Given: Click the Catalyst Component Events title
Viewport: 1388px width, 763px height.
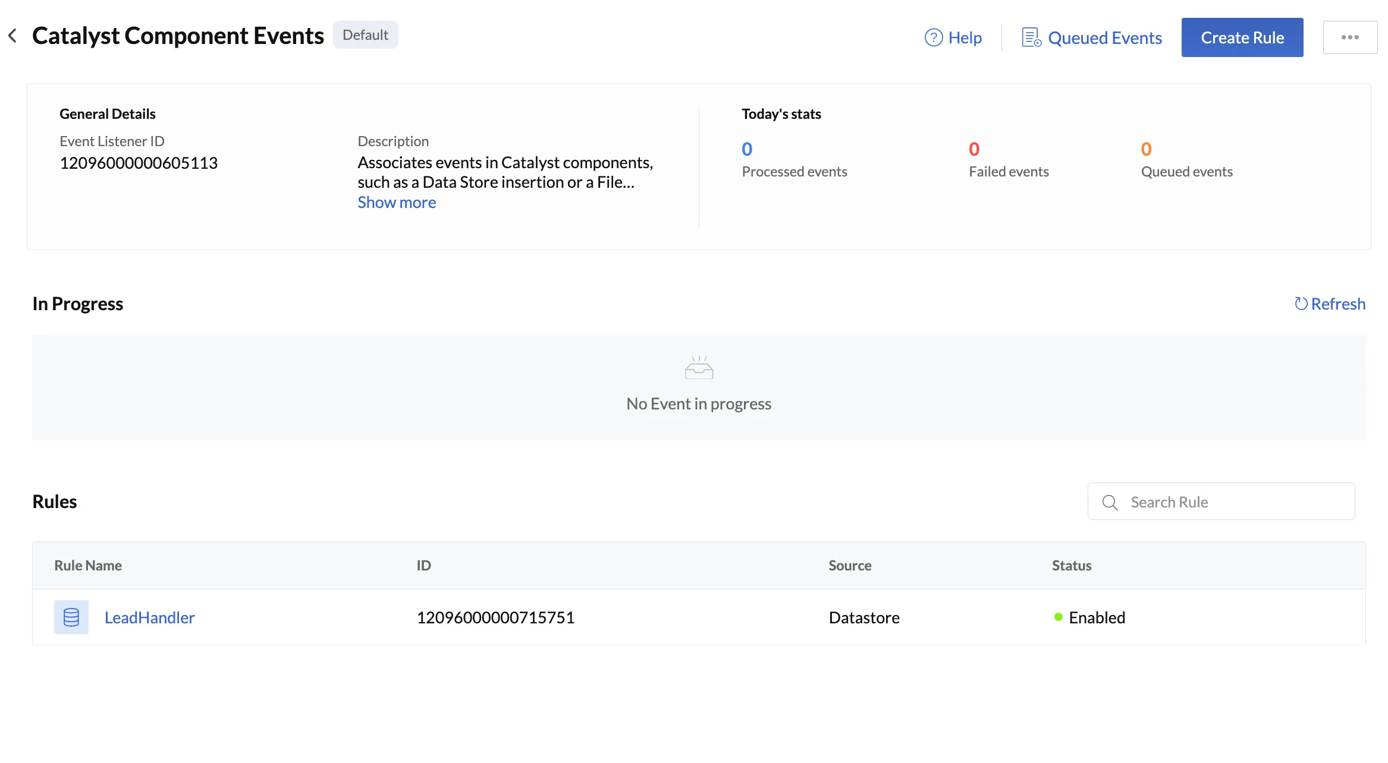Looking at the screenshot, I should pyautogui.click(x=178, y=36).
